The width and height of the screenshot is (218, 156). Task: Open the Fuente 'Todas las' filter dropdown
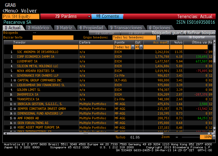(133, 47)
